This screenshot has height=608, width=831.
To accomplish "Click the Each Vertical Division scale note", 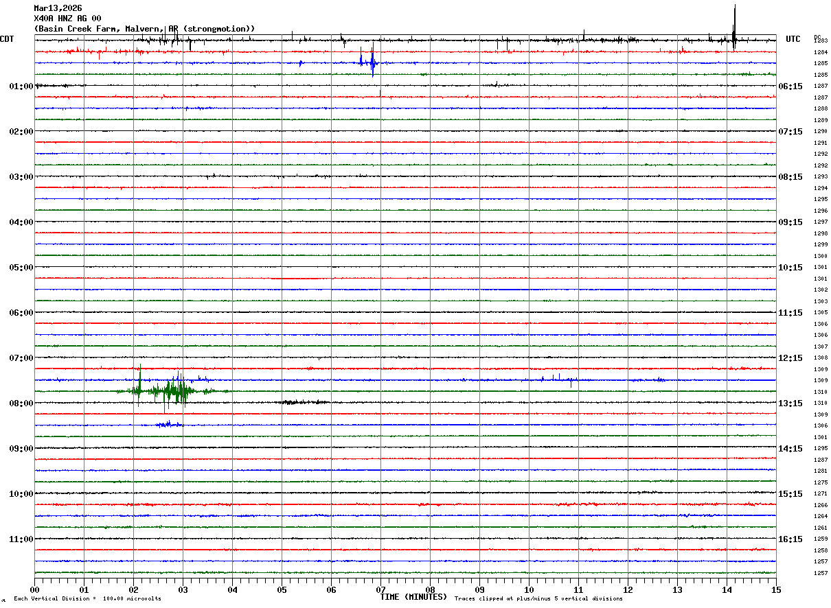I will click(x=87, y=599).
